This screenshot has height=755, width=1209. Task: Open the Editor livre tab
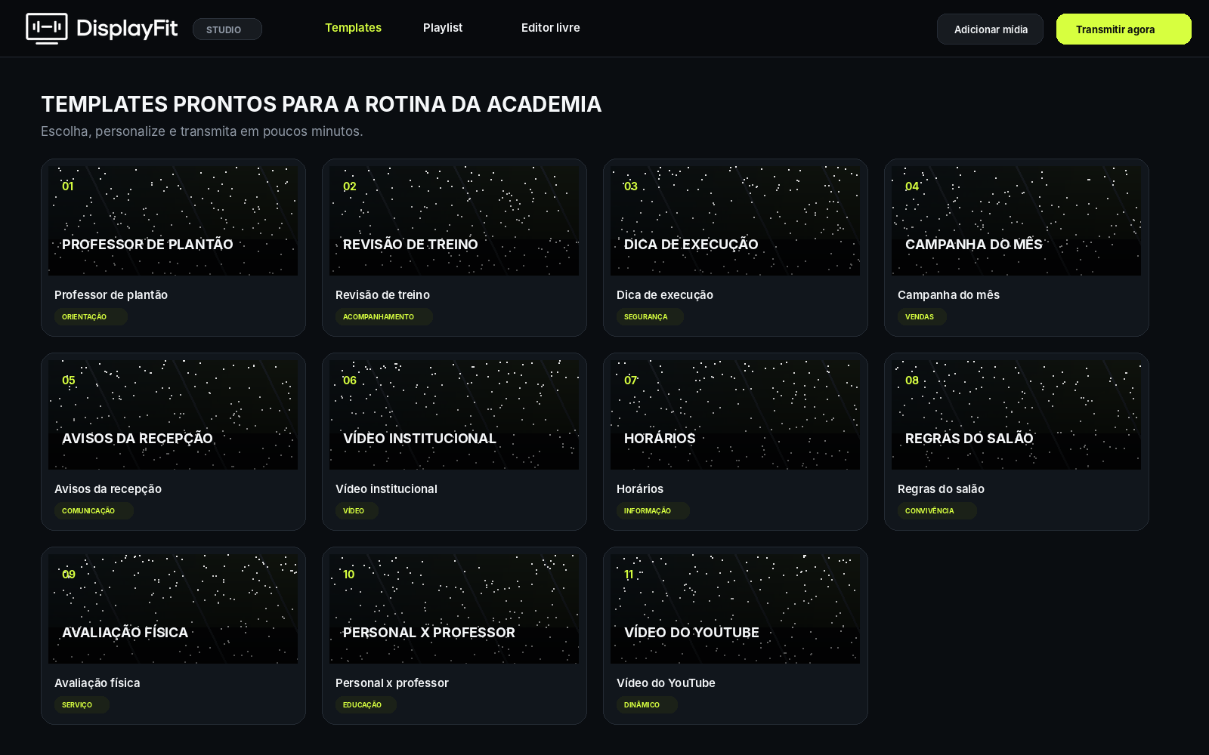(x=551, y=28)
